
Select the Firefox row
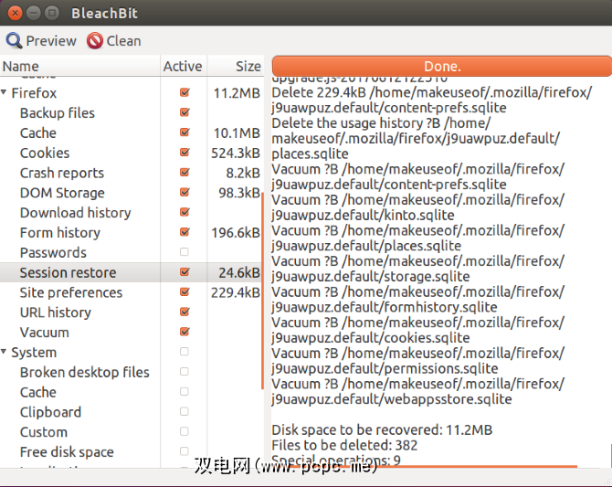click(x=132, y=93)
